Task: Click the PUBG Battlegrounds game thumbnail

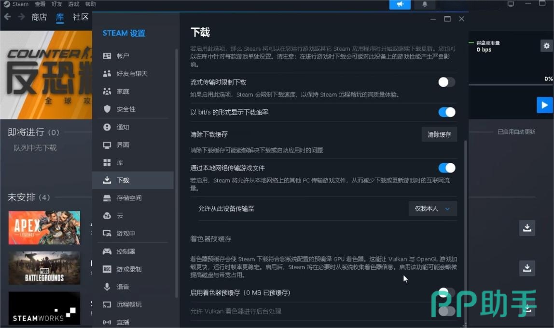Action: point(44,268)
